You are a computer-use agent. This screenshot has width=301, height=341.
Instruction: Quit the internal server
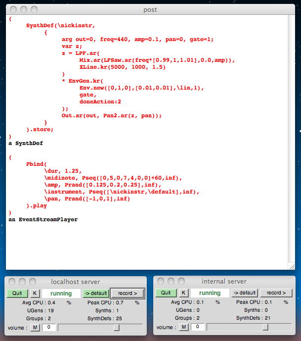pyautogui.click(x=166, y=292)
